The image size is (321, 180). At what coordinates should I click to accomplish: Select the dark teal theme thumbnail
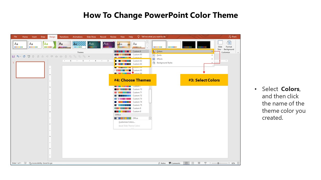point(94,45)
